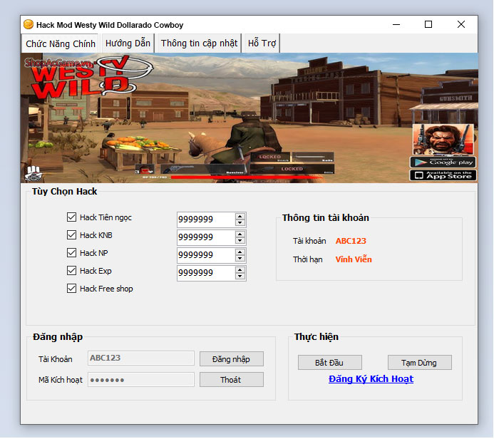Click the Thời hạn label
The height and width of the screenshot is (439, 494).
307,259
